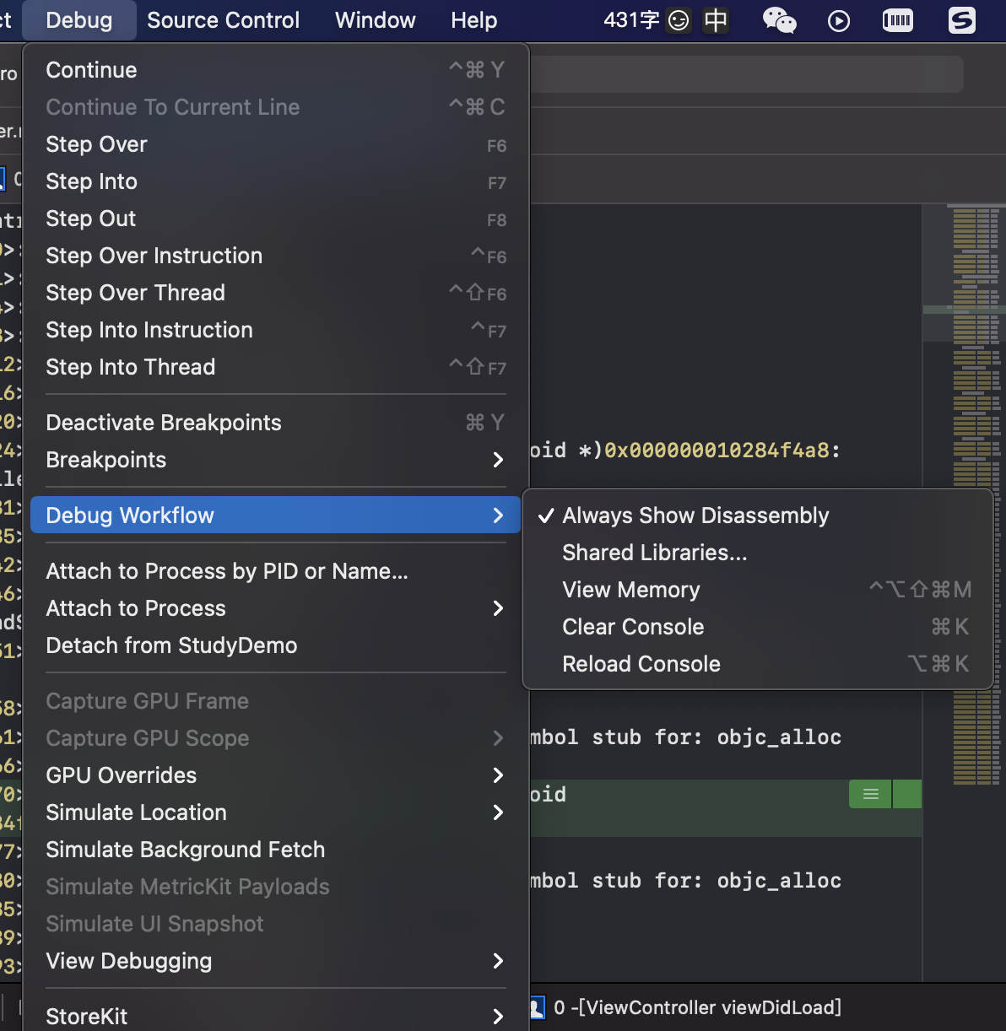Expand the Simulate Location submenu
This screenshot has height=1031, width=1006.
point(275,812)
